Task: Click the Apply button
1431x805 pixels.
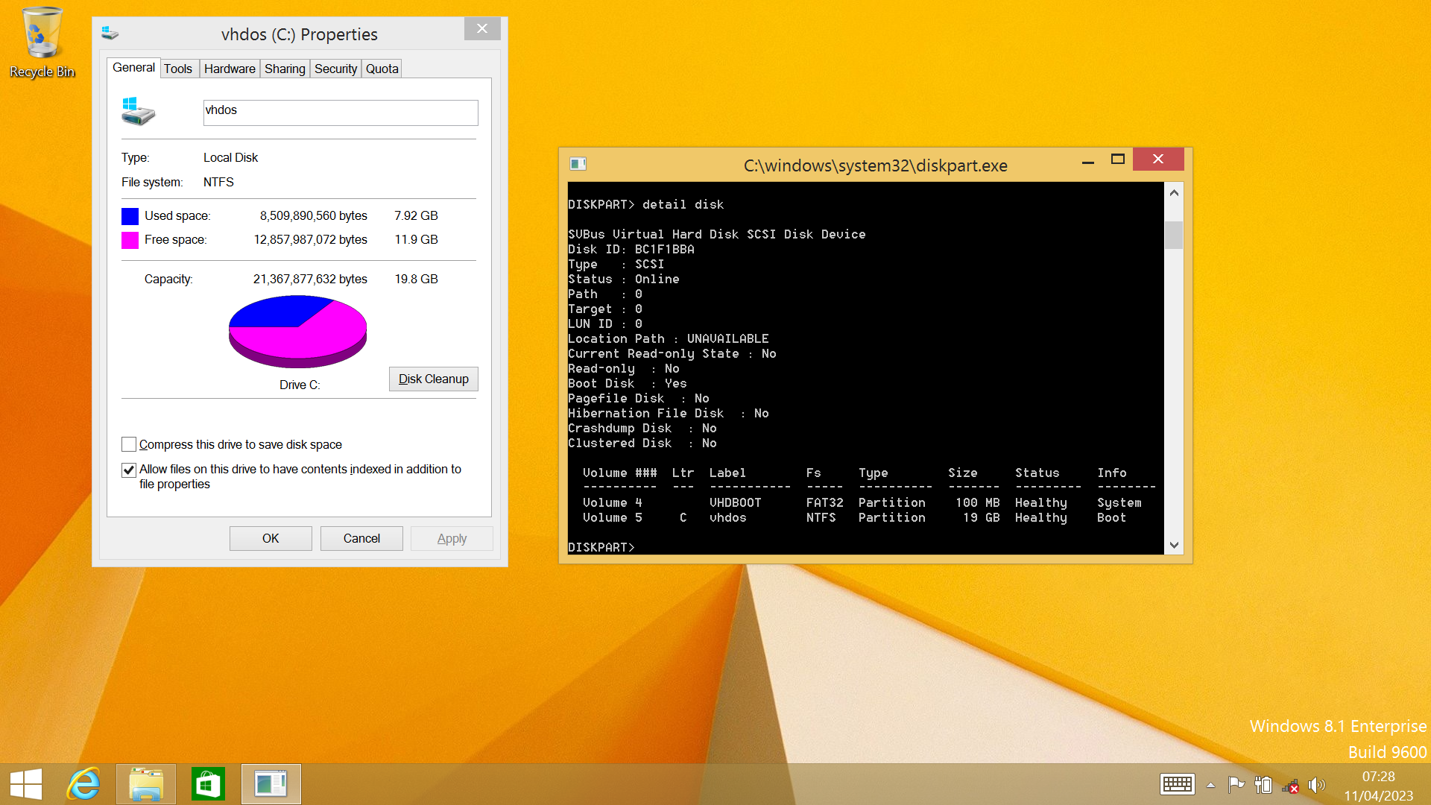Action: pyautogui.click(x=452, y=538)
